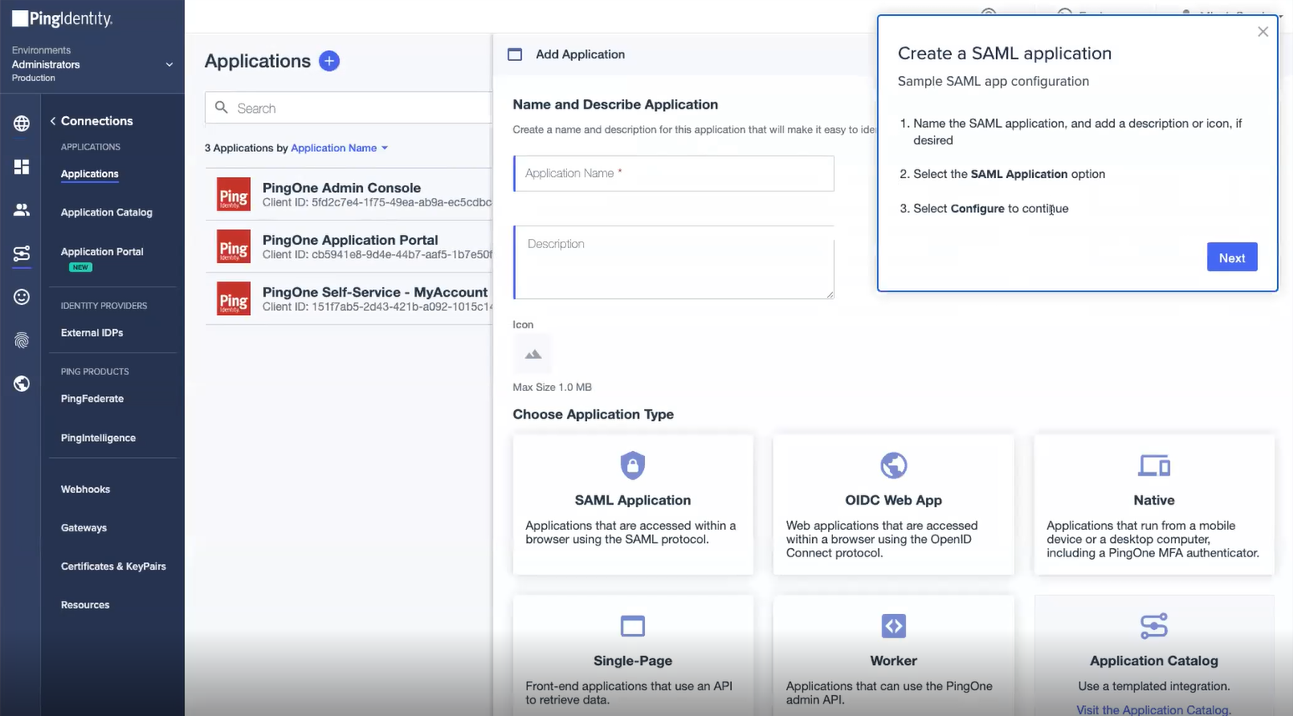
Task: Select the PingOne Application Portal application name
Action: 350,240
